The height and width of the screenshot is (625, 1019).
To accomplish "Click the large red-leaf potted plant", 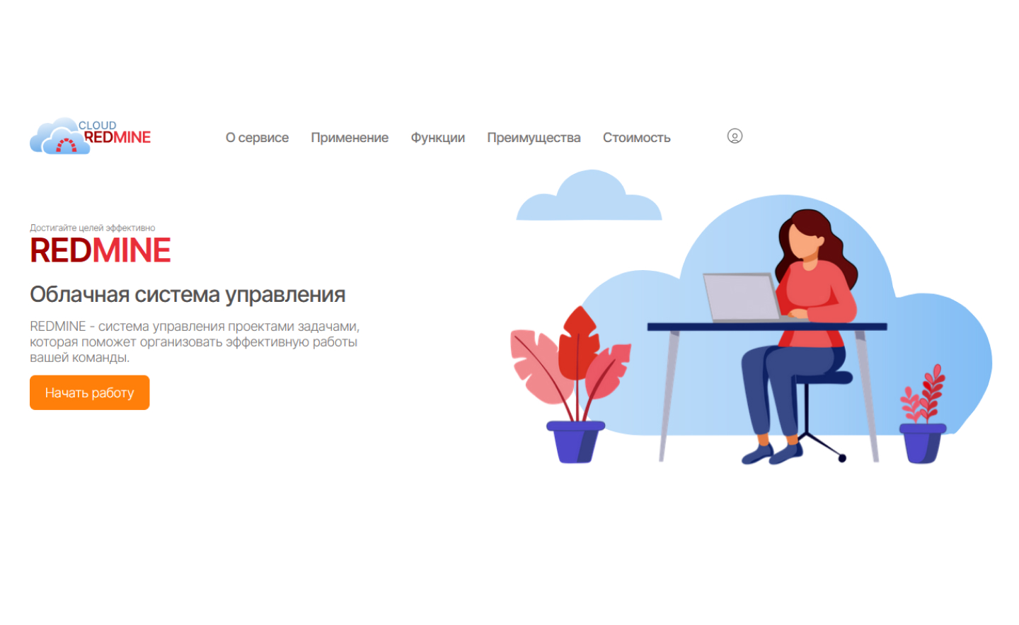I will (571, 385).
